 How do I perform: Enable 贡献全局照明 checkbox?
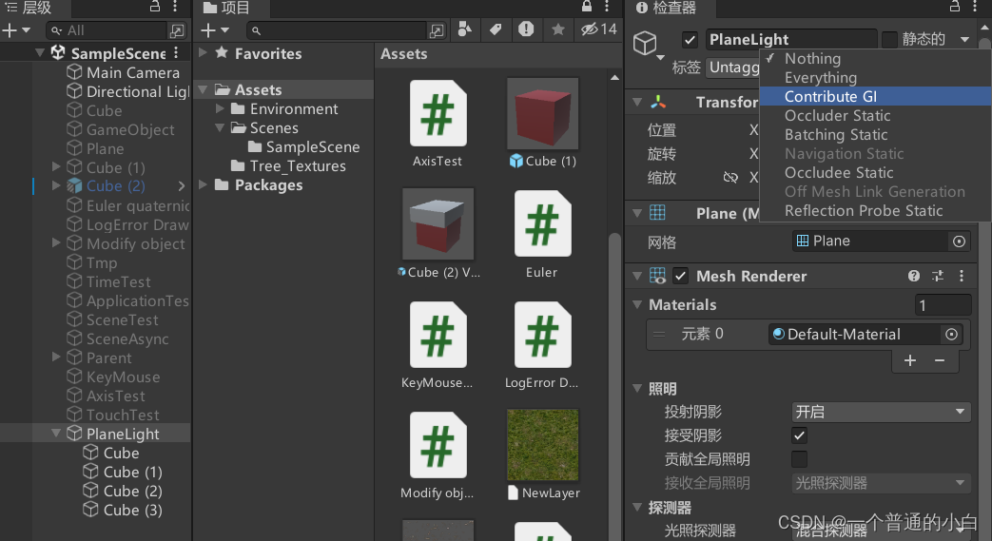[799, 458]
